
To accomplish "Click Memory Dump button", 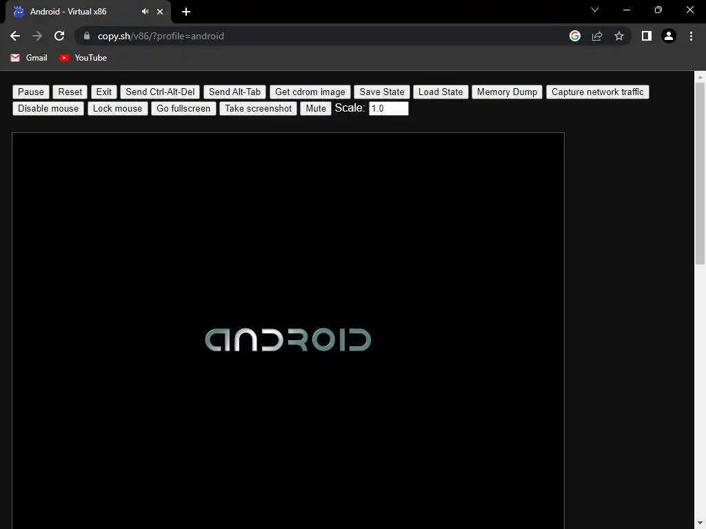I will 507,92.
